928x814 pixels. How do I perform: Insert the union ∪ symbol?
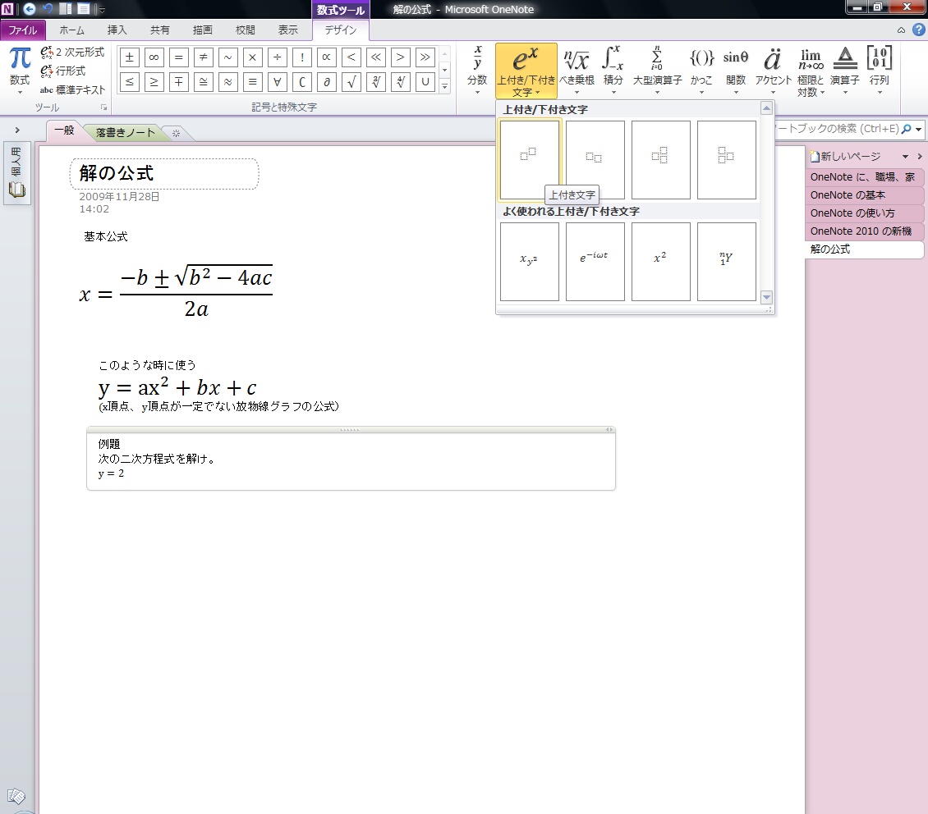(425, 81)
